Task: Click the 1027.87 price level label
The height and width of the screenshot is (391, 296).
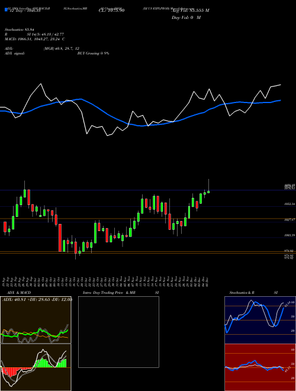Action: pos(290,220)
